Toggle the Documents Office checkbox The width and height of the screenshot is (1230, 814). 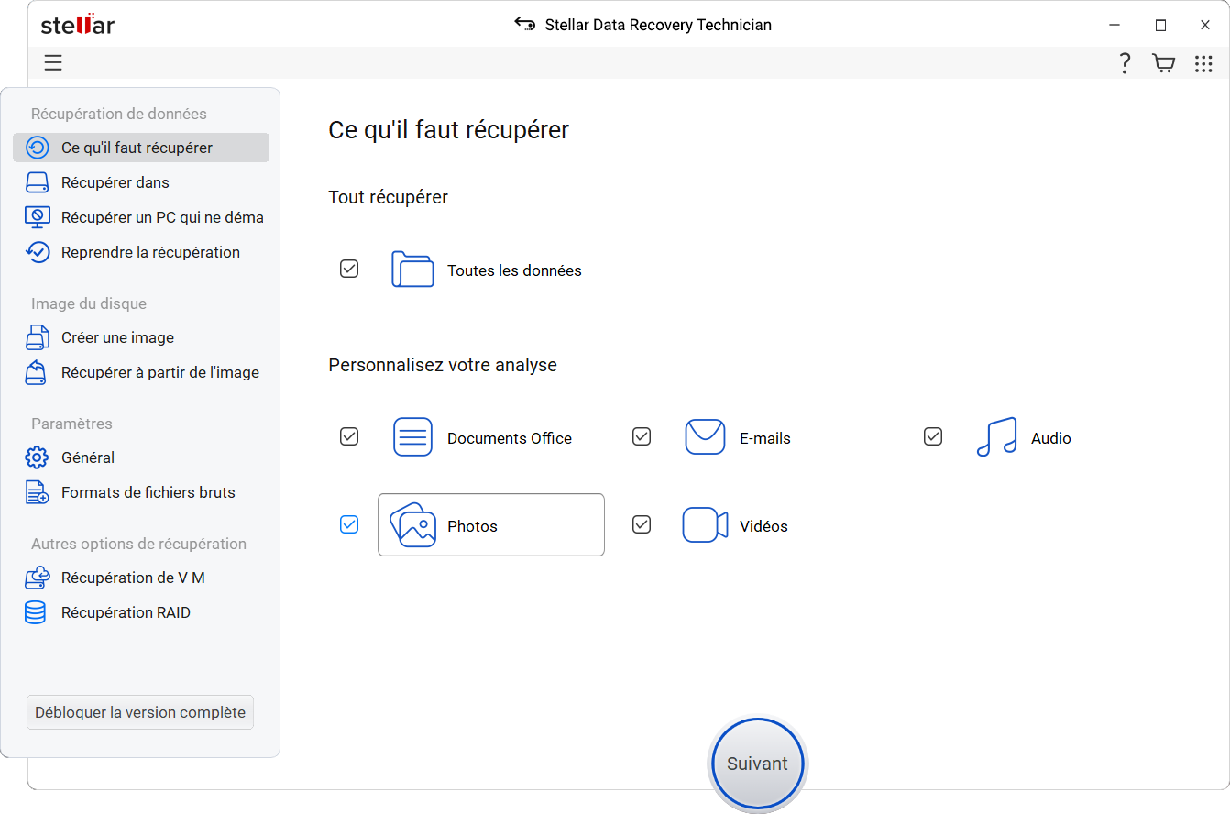click(x=349, y=436)
